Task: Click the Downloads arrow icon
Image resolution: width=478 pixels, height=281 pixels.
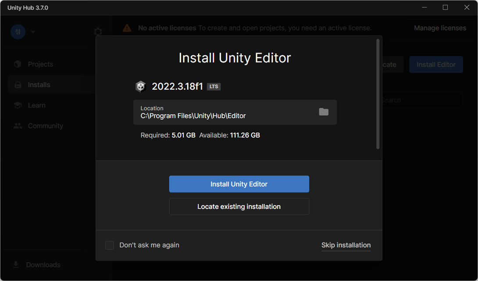Action: click(16, 264)
